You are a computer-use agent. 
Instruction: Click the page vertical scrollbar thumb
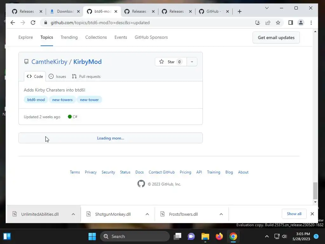pyautogui.click(x=315, y=191)
